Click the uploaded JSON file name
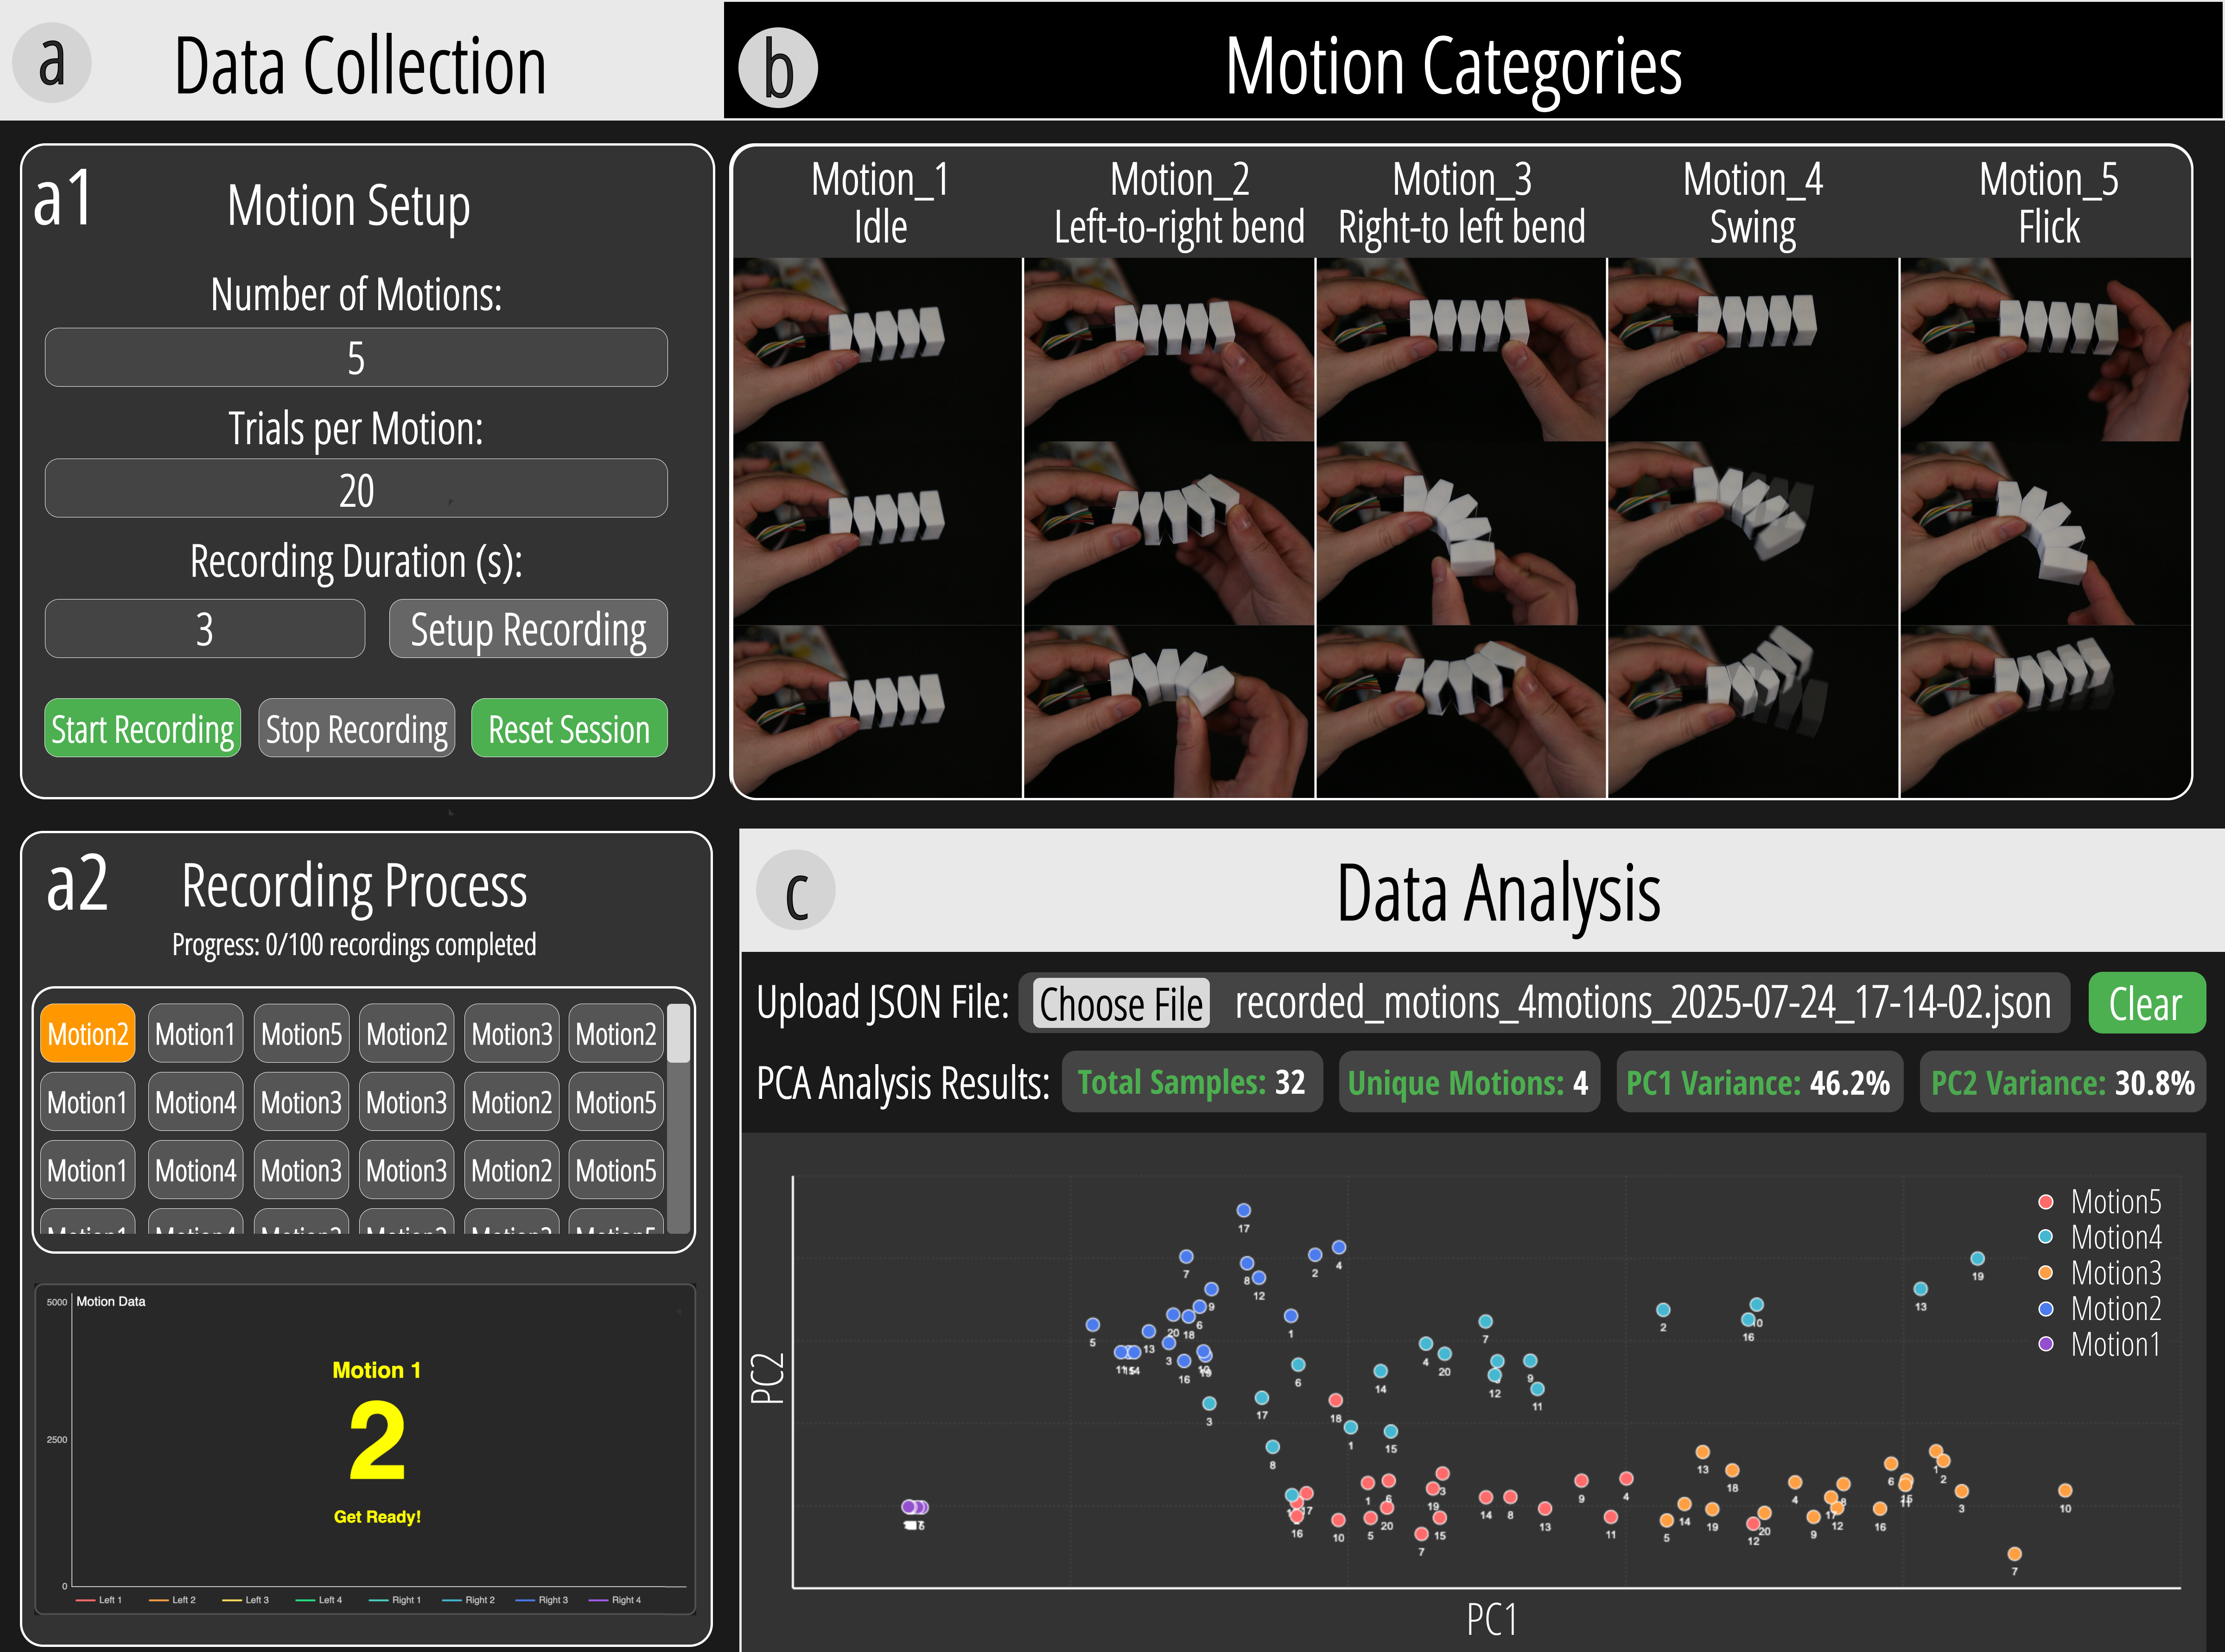Viewport: 2225px width, 1652px height. (x=1642, y=1002)
